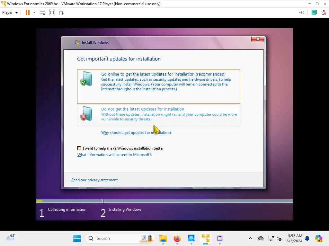The height and width of the screenshot is (246, 329).
Task: Check I want to help make Windows installation better
Action: click(x=79, y=148)
